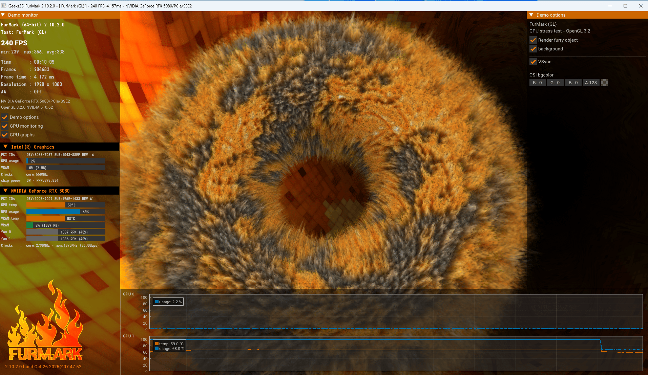
Task: Disable the GPU monitoring checkbox
Action: coord(5,126)
